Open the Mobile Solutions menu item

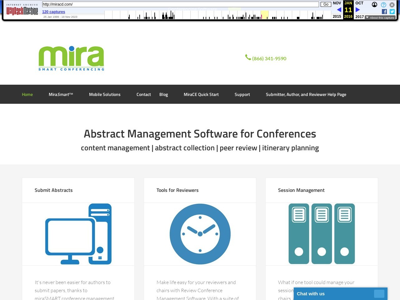(x=105, y=94)
